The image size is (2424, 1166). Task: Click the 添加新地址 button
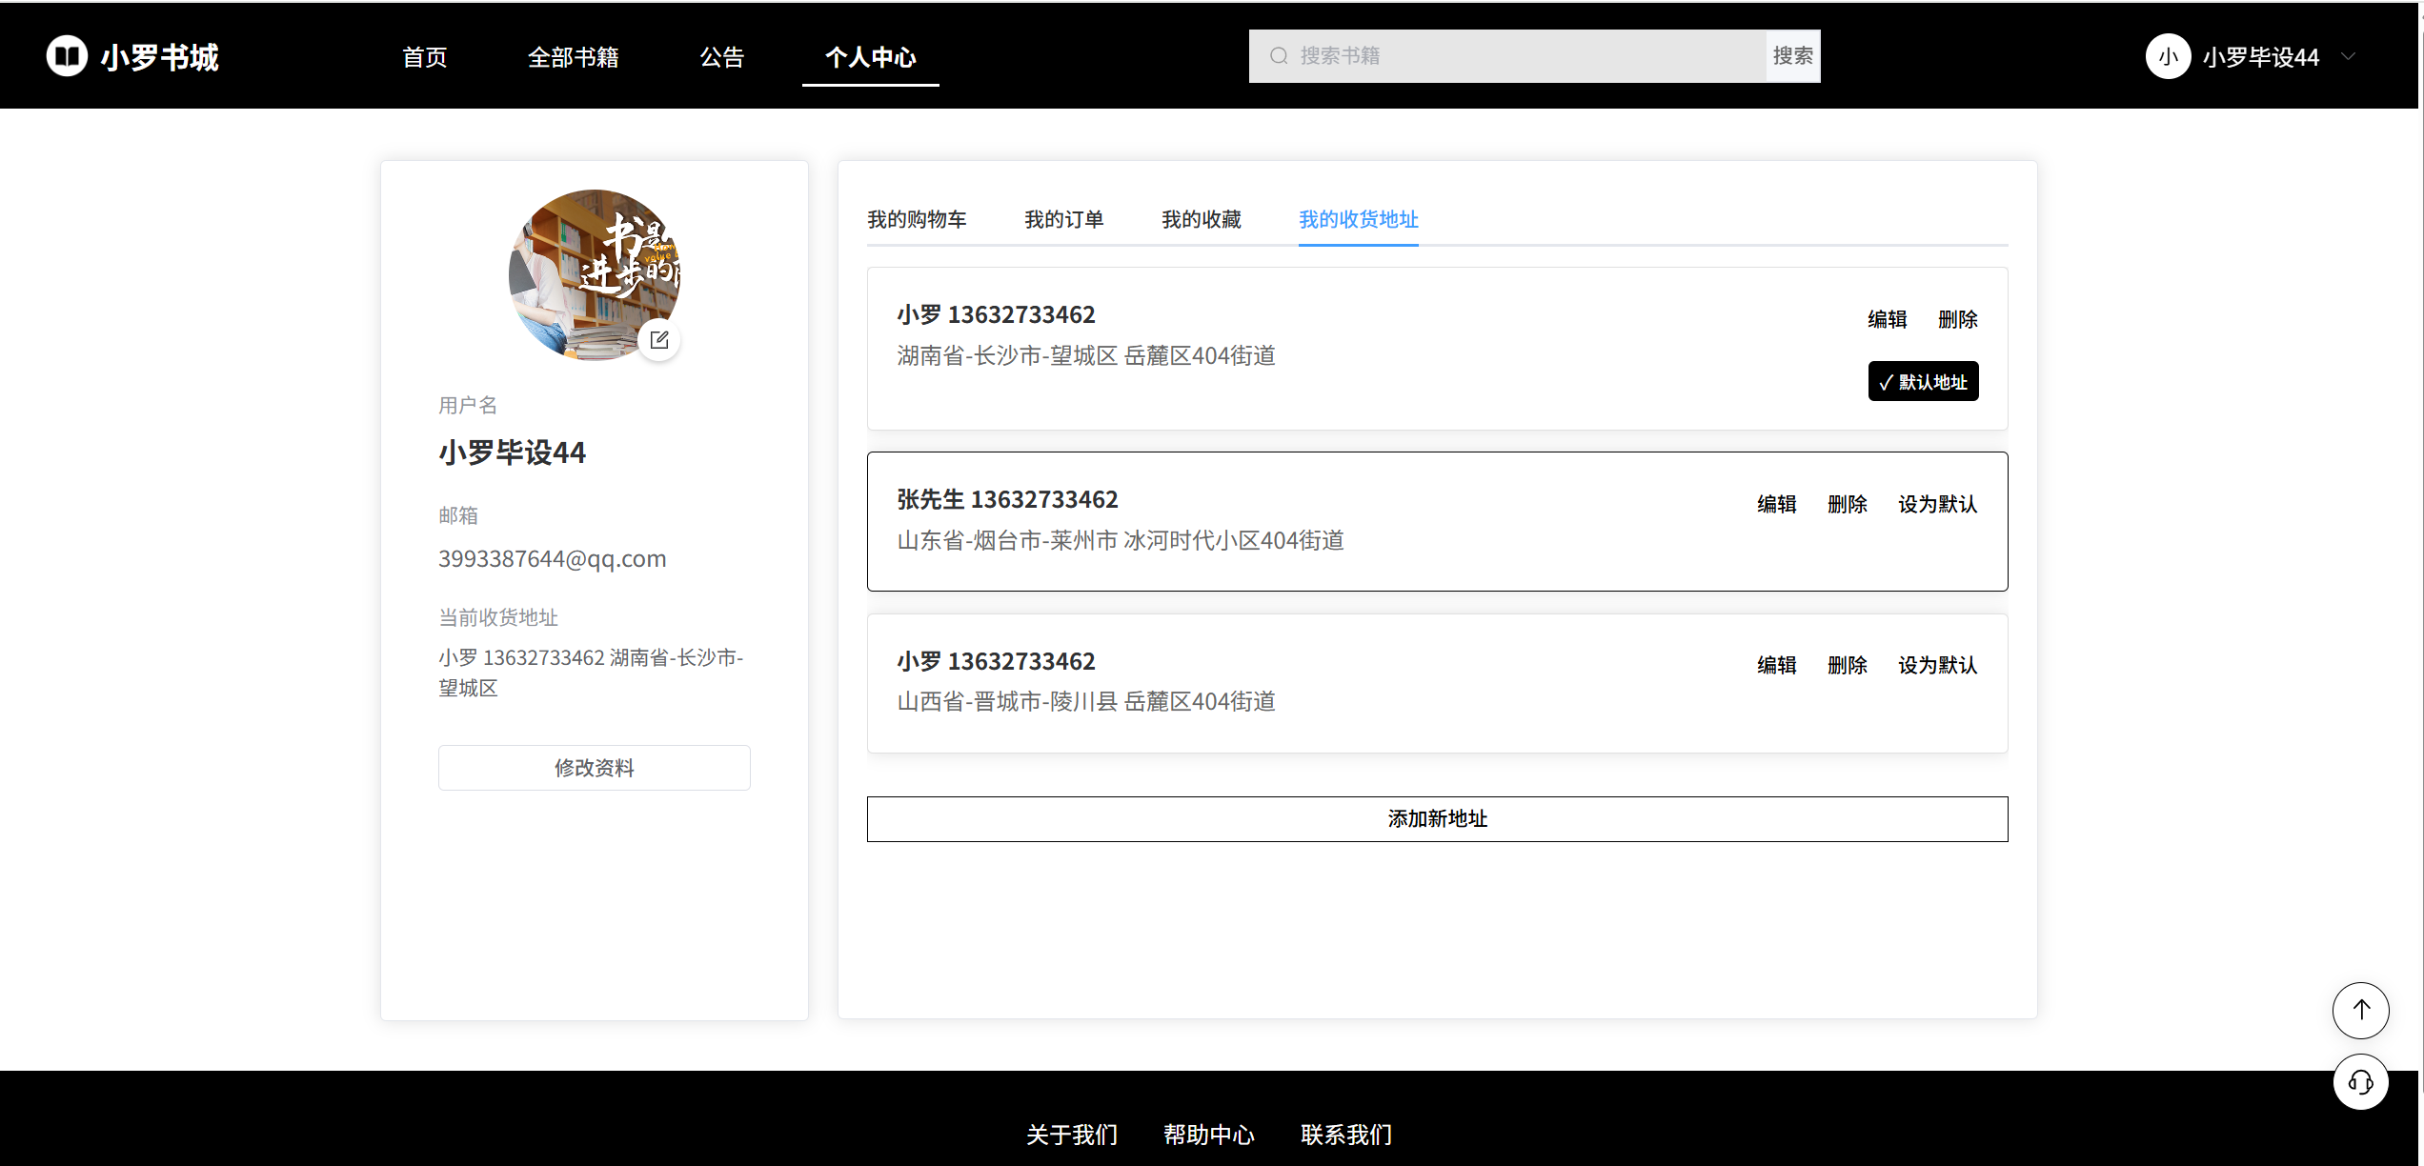coord(1437,819)
